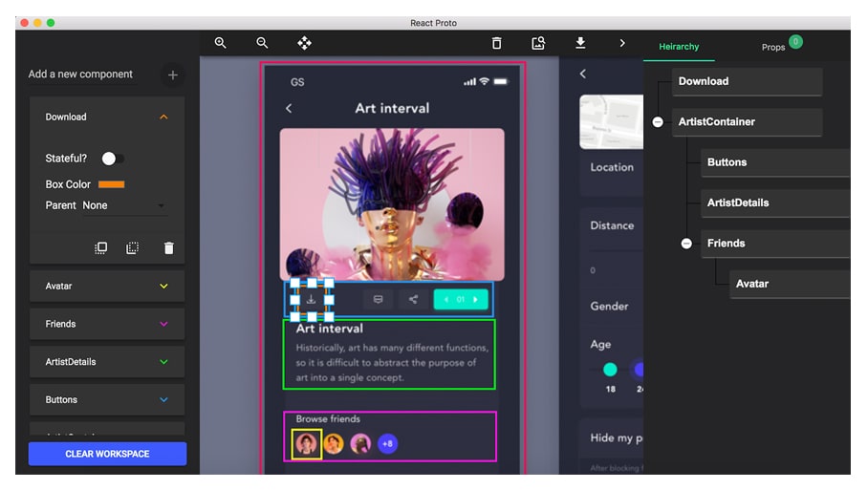Click the plus icon to add a new component
The width and height of the screenshot is (868, 490).
click(172, 75)
